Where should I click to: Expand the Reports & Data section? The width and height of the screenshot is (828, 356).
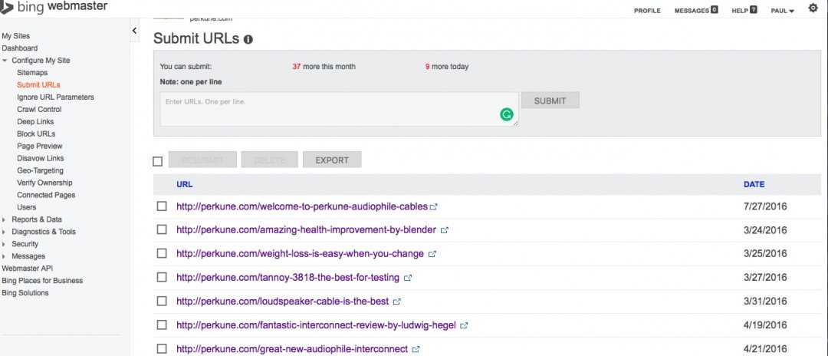pos(5,219)
